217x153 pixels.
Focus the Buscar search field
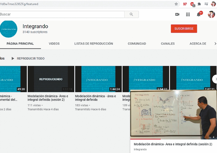pyautogui.click(x=62, y=14)
